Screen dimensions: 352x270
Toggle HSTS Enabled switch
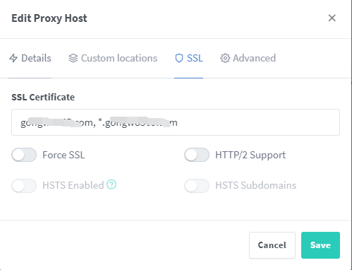24,186
